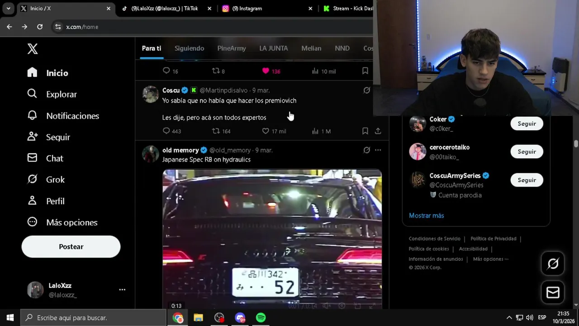Viewport: 579px width, 326px height.
Task: Switch to PineArmy tab
Action: pos(232,48)
